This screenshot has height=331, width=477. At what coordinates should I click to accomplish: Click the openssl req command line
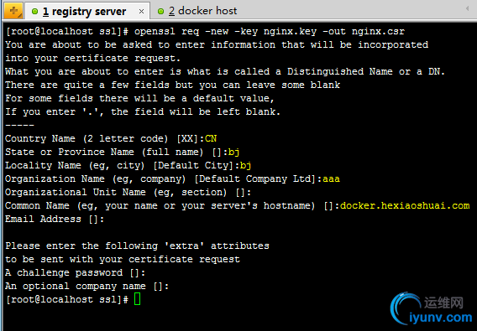pos(206,32)
